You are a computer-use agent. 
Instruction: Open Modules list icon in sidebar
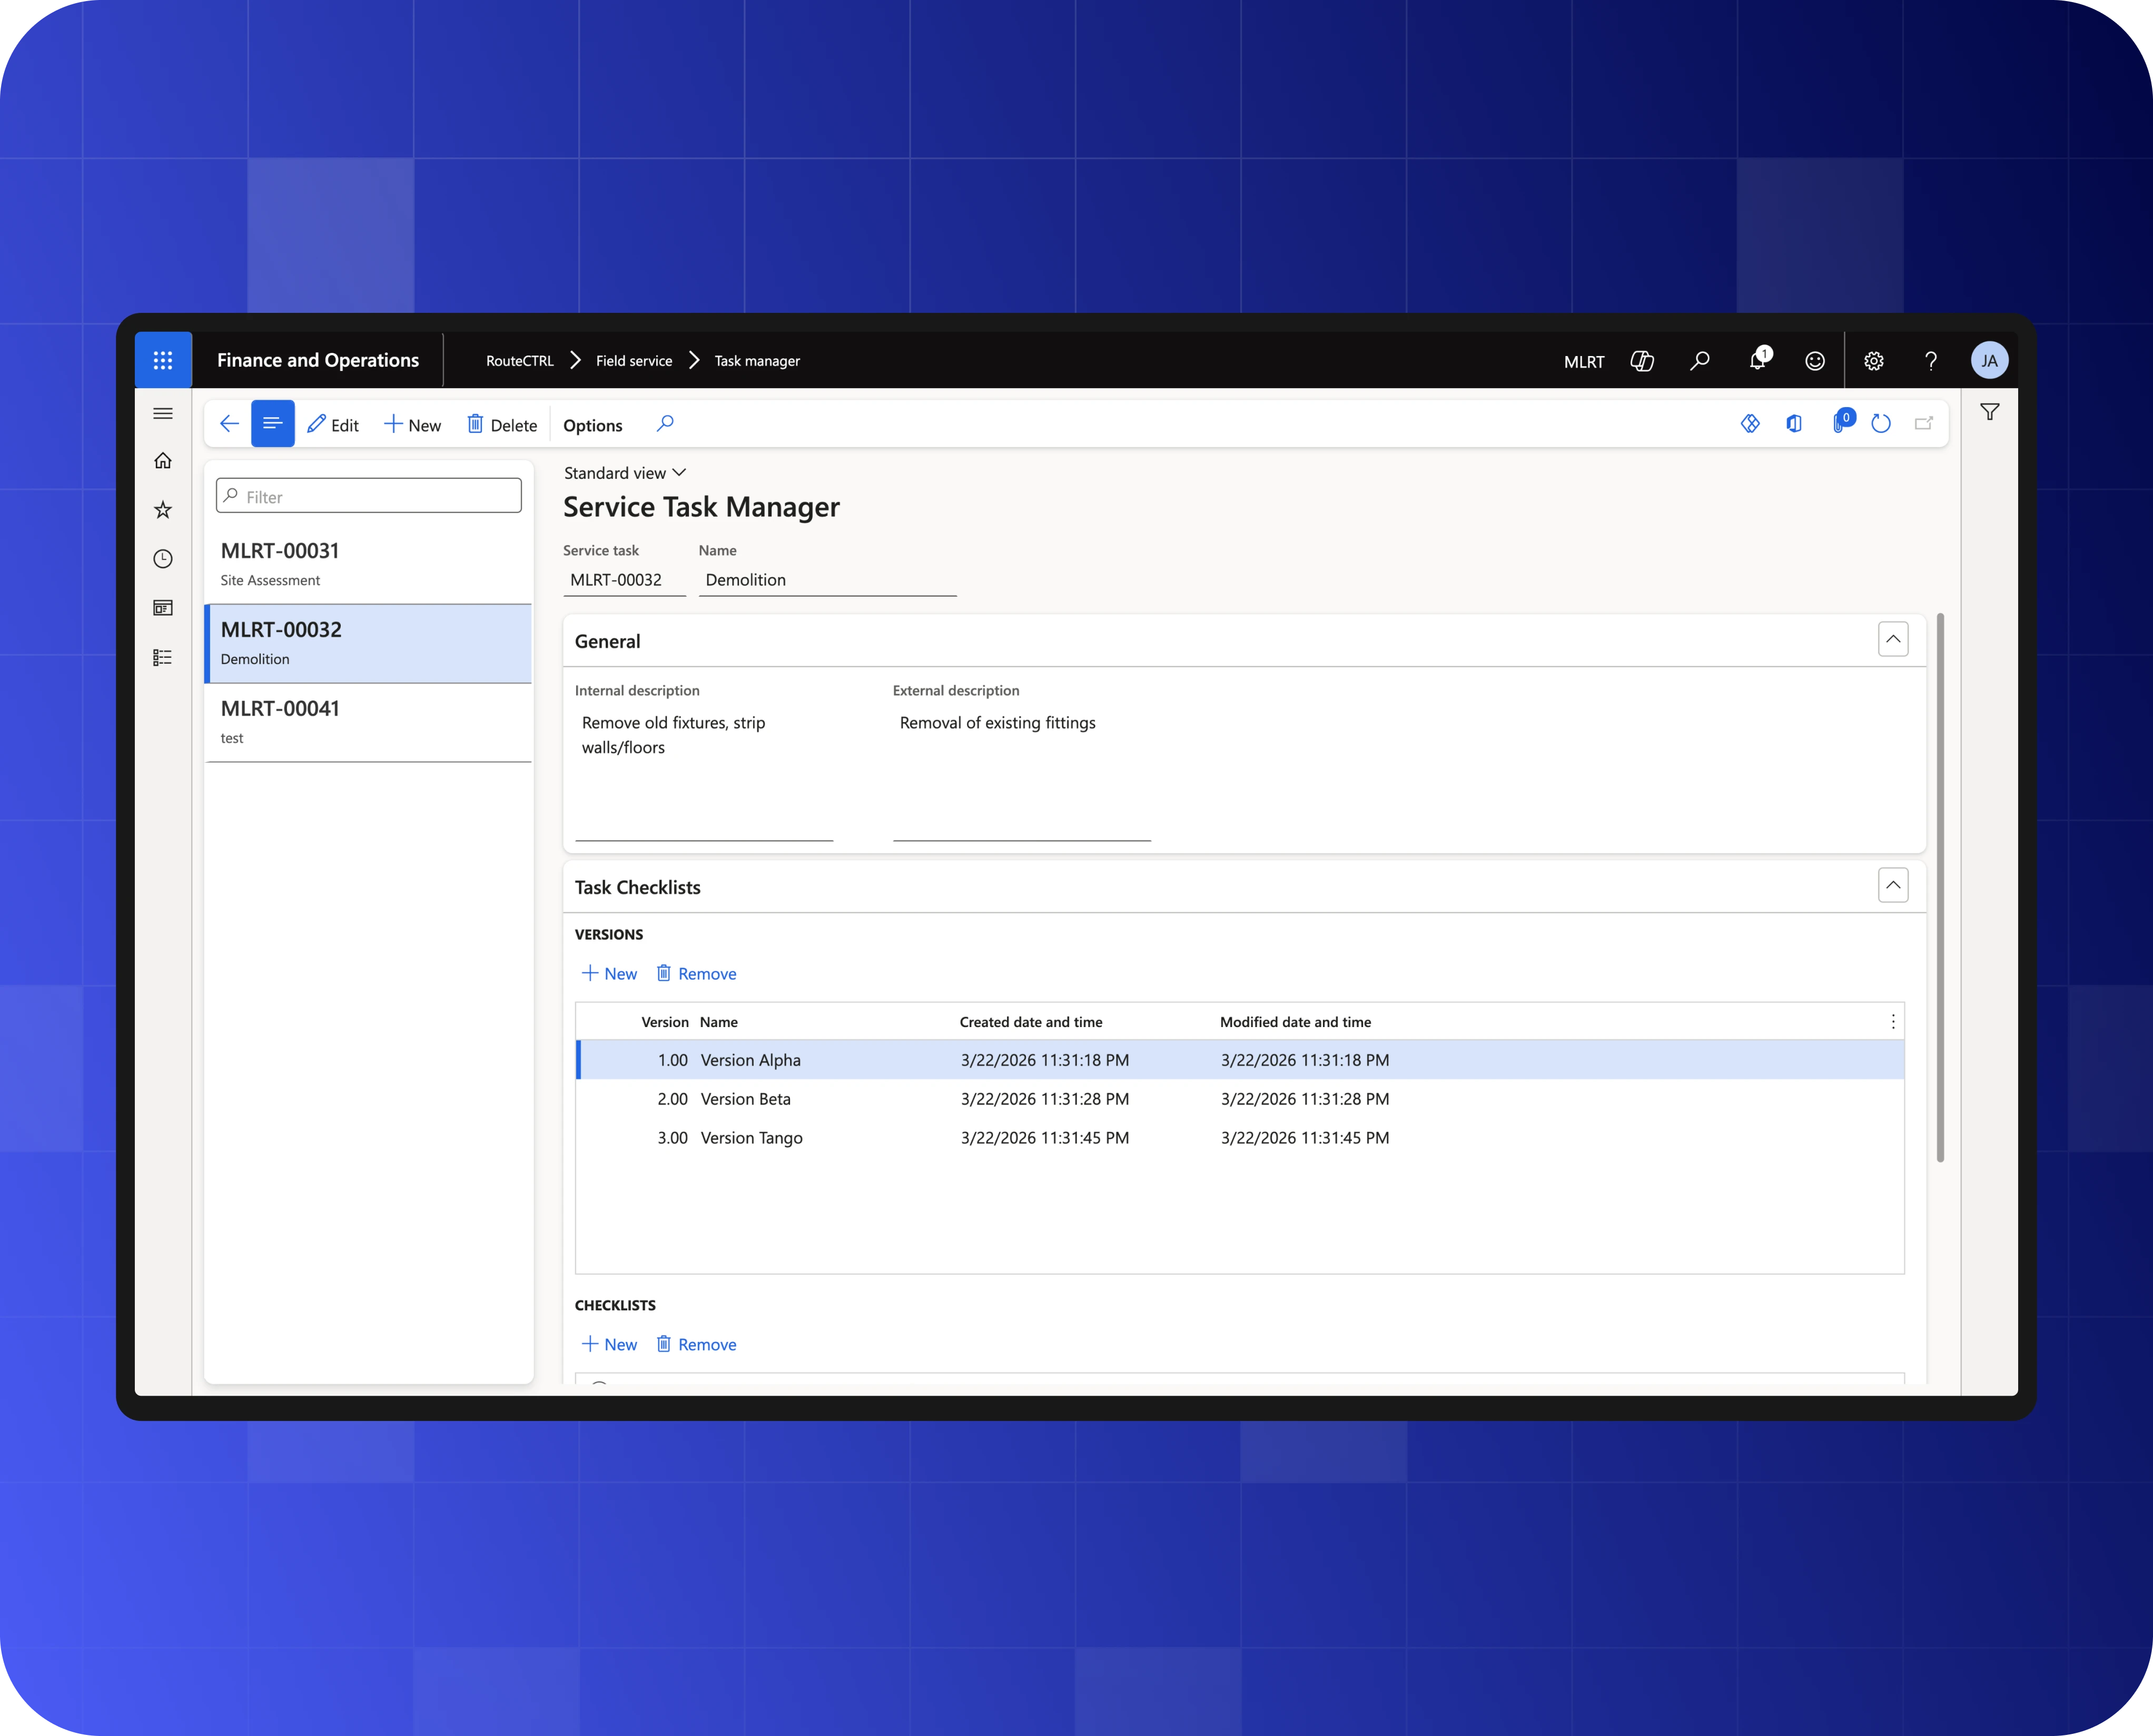pos(163,657)
